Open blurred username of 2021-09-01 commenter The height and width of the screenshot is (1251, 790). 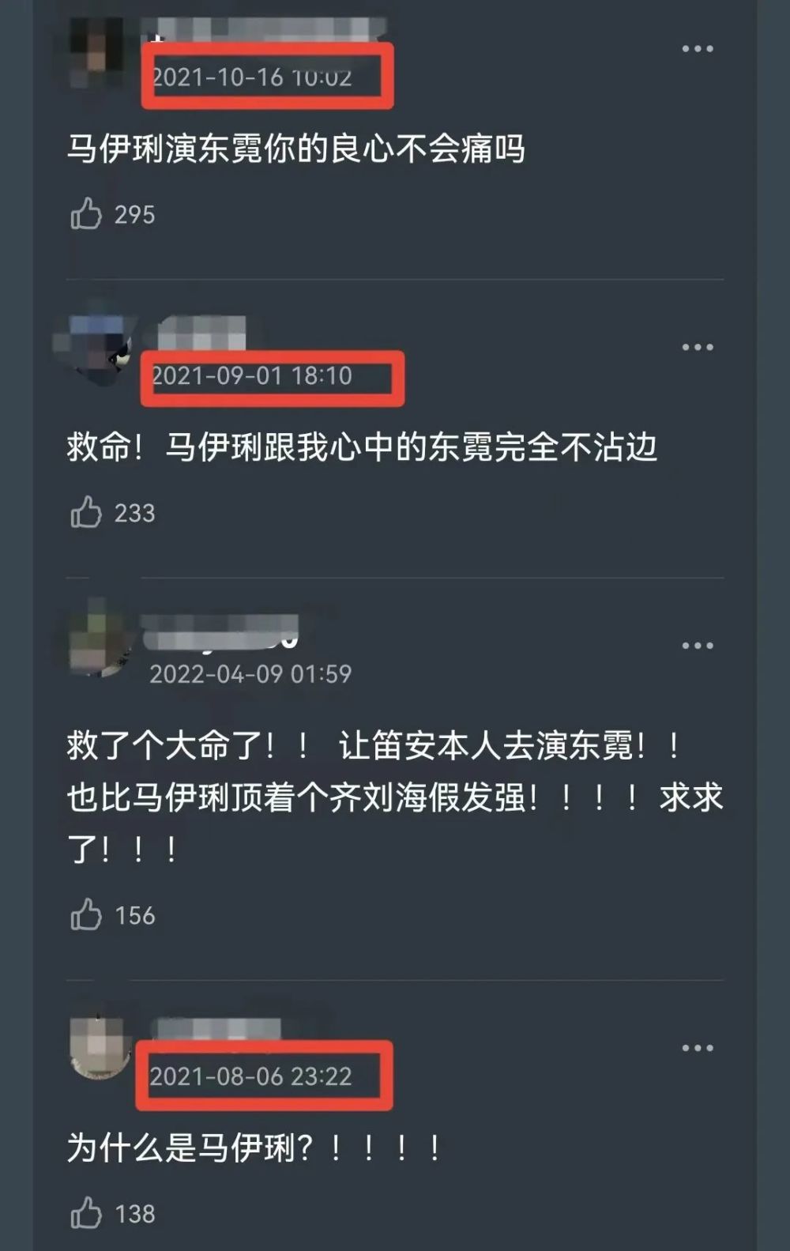click(201, 333)
